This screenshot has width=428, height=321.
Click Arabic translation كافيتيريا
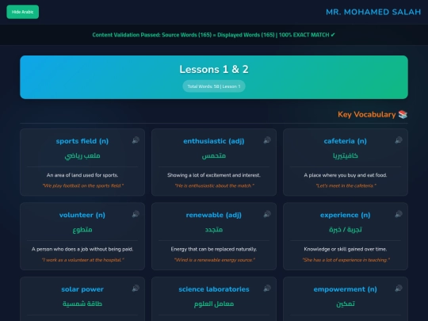tap(346, 156)
